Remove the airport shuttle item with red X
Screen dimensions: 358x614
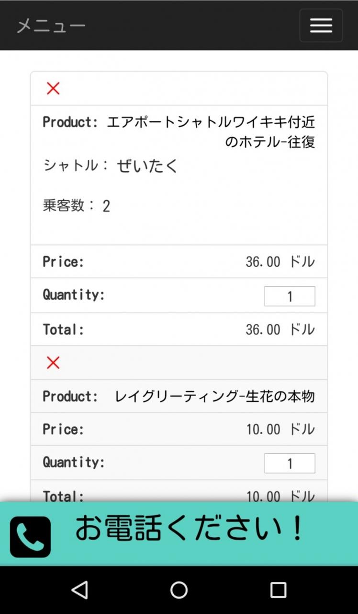pos(53,88)
